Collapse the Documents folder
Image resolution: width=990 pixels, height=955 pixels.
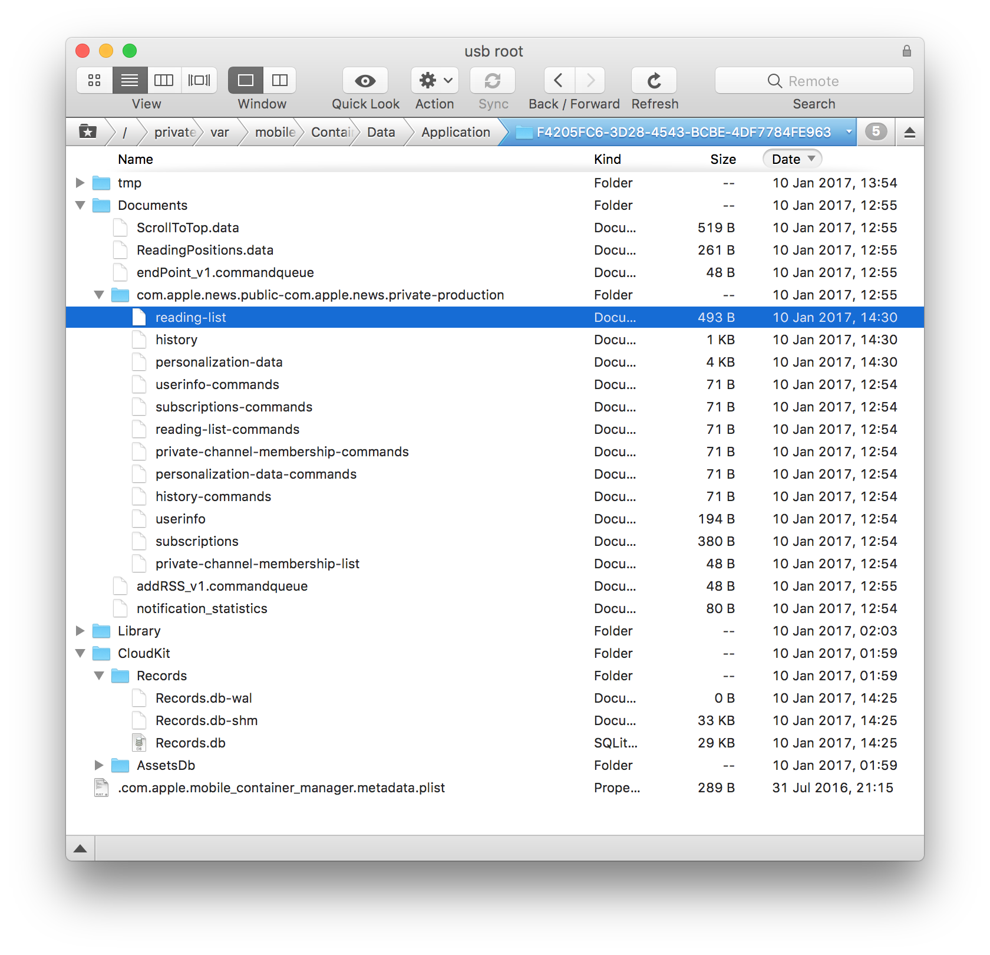pyautogui.click(x=80, y=205)
